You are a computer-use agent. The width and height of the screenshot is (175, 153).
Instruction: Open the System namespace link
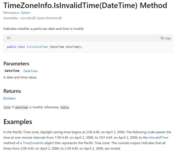point(25,13)
